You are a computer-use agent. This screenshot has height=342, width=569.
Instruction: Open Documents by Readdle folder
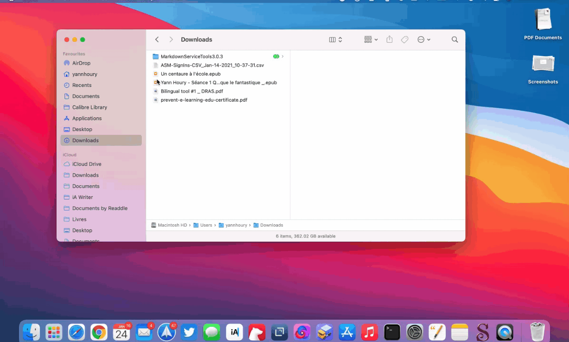(101, 208)
